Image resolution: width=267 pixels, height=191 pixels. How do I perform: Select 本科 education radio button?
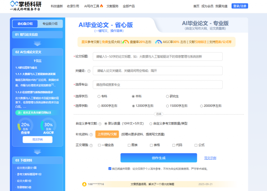pos(133,97)
